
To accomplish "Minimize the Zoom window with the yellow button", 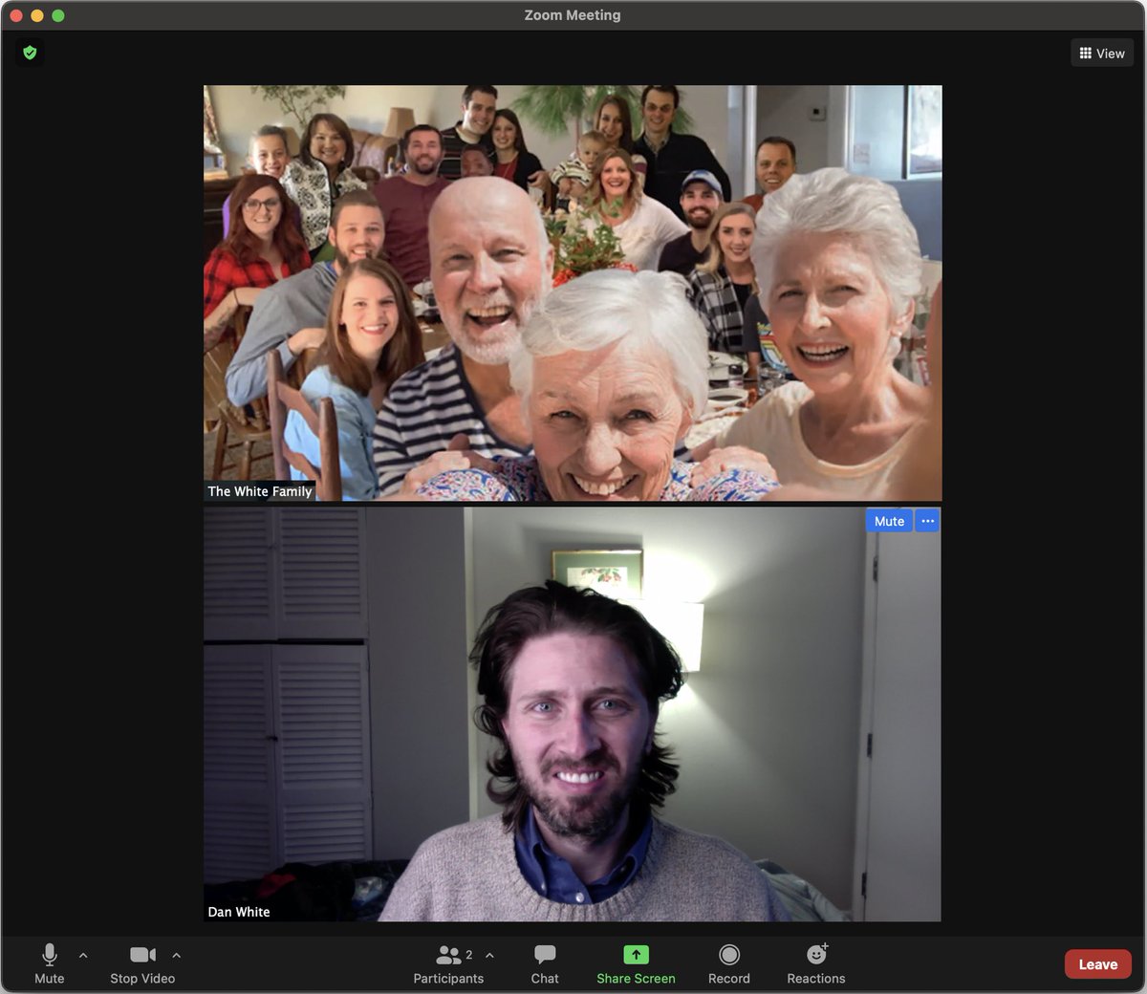I will (x=37, y=15).
